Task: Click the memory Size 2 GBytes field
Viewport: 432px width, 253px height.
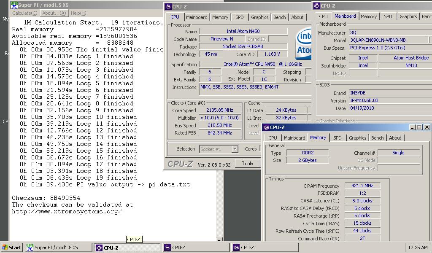Action: pyautogui.click(x=308, y=160)
